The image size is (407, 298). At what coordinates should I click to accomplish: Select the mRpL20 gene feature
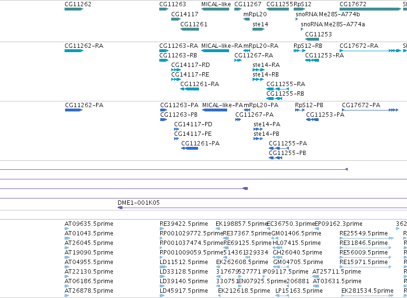[x=247, y=19]
